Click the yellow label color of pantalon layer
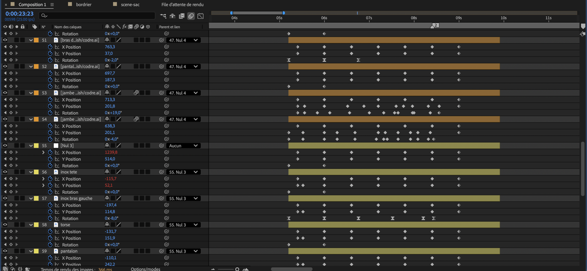Viewport: 587px width, 271px height. point(36,251)
